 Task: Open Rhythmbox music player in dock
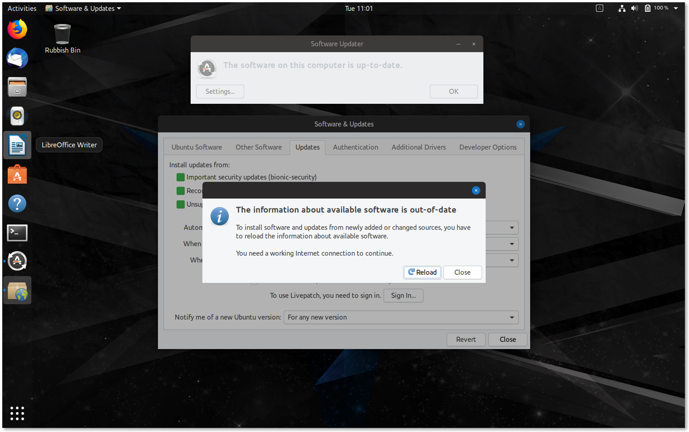[17, 116]
